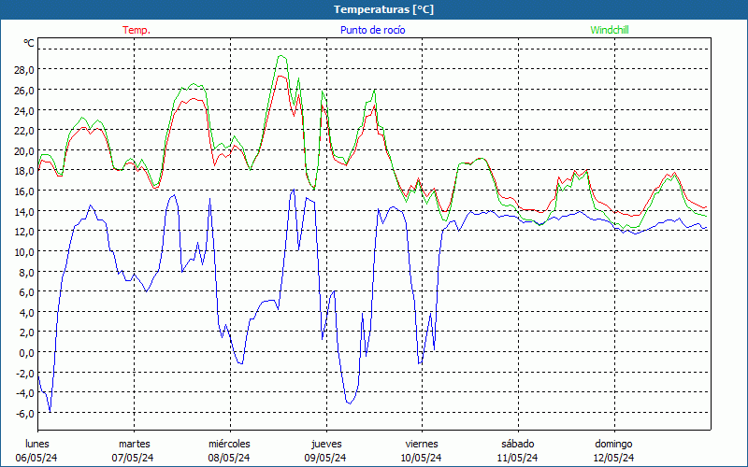This screenshot has width=748, height=467.
Task: Click the 8,0 y-axis value
Action: [x=26, y=272]
